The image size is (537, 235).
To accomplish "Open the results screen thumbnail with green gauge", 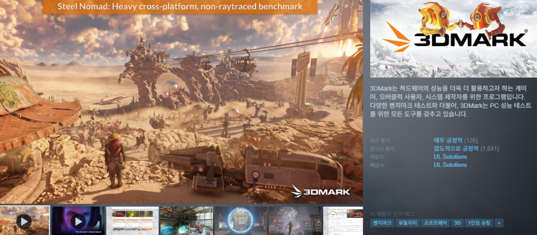I will tap(343, 220).
